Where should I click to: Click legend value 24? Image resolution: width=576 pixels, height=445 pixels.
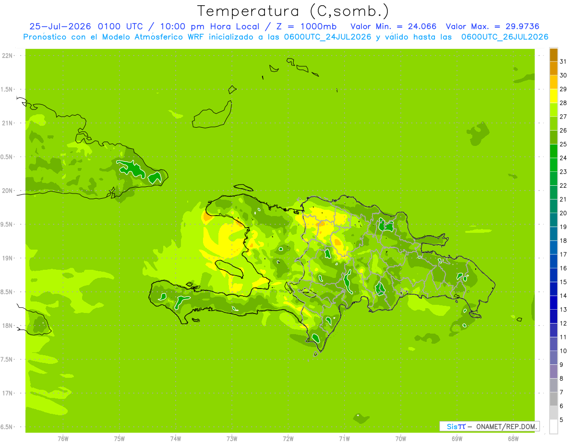[x=564, y=158]
